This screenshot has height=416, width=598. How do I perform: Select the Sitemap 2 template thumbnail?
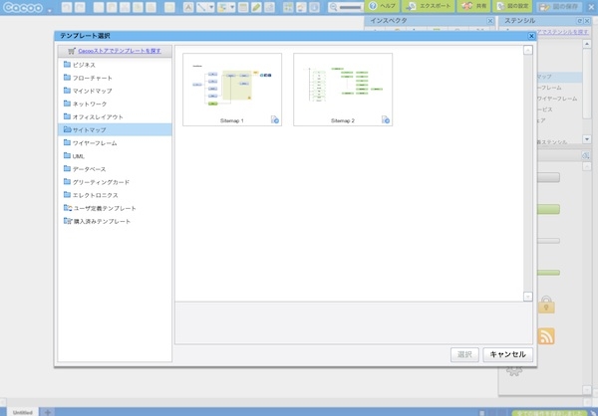pyautogui.click(x=343, y=90)
